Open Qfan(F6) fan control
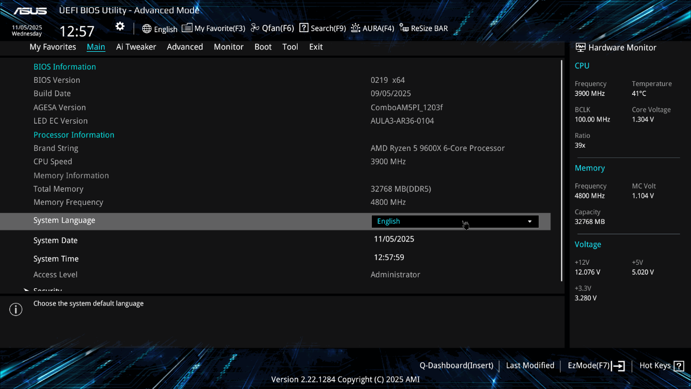Image resolution: width=691 pixels, height=389 pixels. pyautogui.click(x=272, y=28)
